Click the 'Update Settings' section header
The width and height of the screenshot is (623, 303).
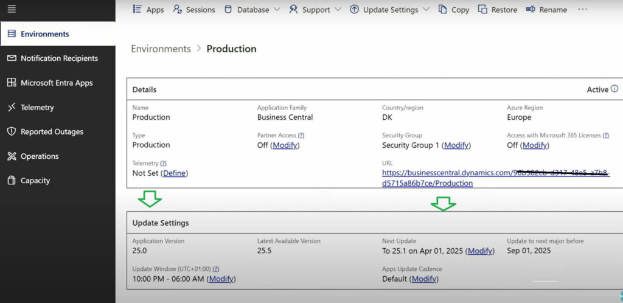click(161, 223)
